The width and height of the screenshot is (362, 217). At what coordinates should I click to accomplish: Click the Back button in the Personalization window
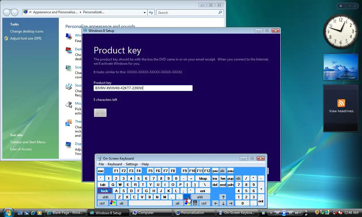pyautogui.click(x=7, y=12)
